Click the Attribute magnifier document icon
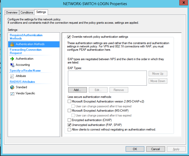189x156 pixels. (12, 76)
